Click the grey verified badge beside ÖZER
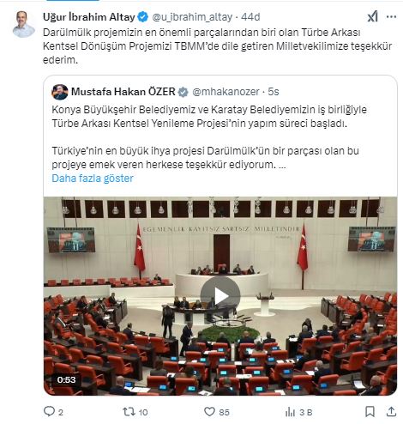Screen dimensions: 403x424 point(183,92)
